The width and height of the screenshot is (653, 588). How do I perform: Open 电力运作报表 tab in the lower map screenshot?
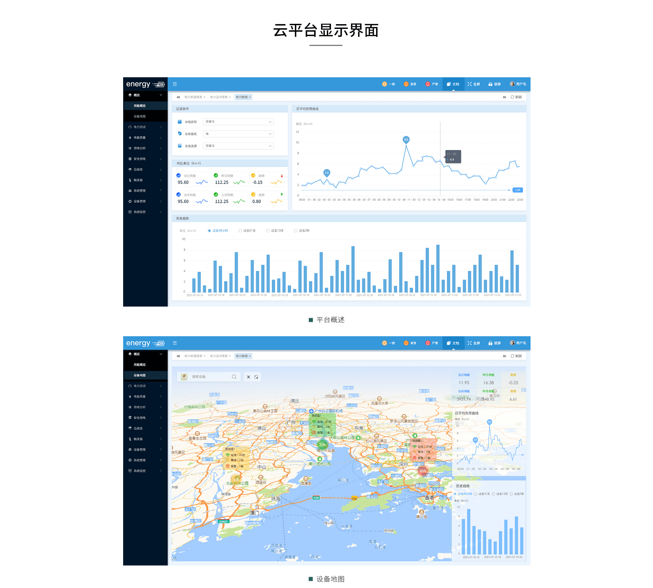tap(219, 356)
